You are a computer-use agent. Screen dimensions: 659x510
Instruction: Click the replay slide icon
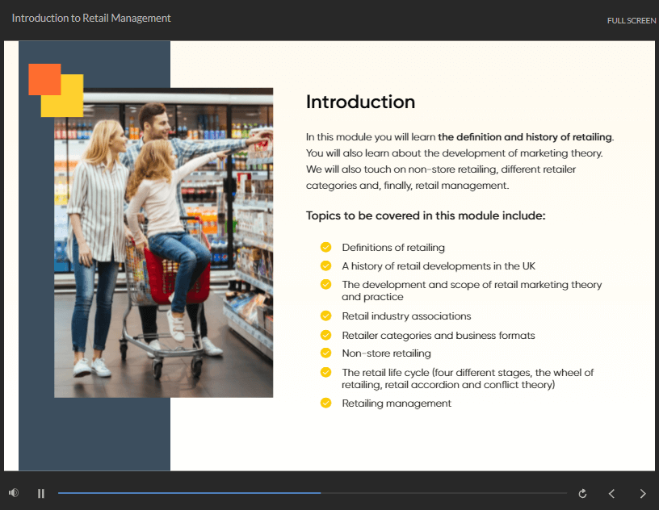pos(583,493)
